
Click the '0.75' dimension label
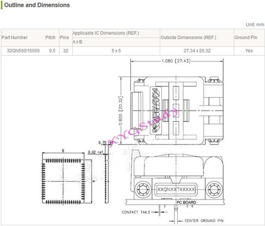click(102, 143)
